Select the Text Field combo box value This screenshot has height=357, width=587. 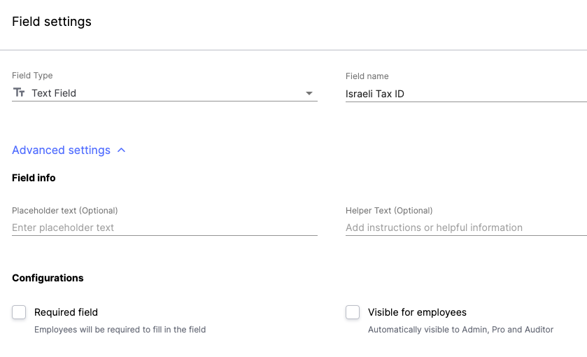164,93
